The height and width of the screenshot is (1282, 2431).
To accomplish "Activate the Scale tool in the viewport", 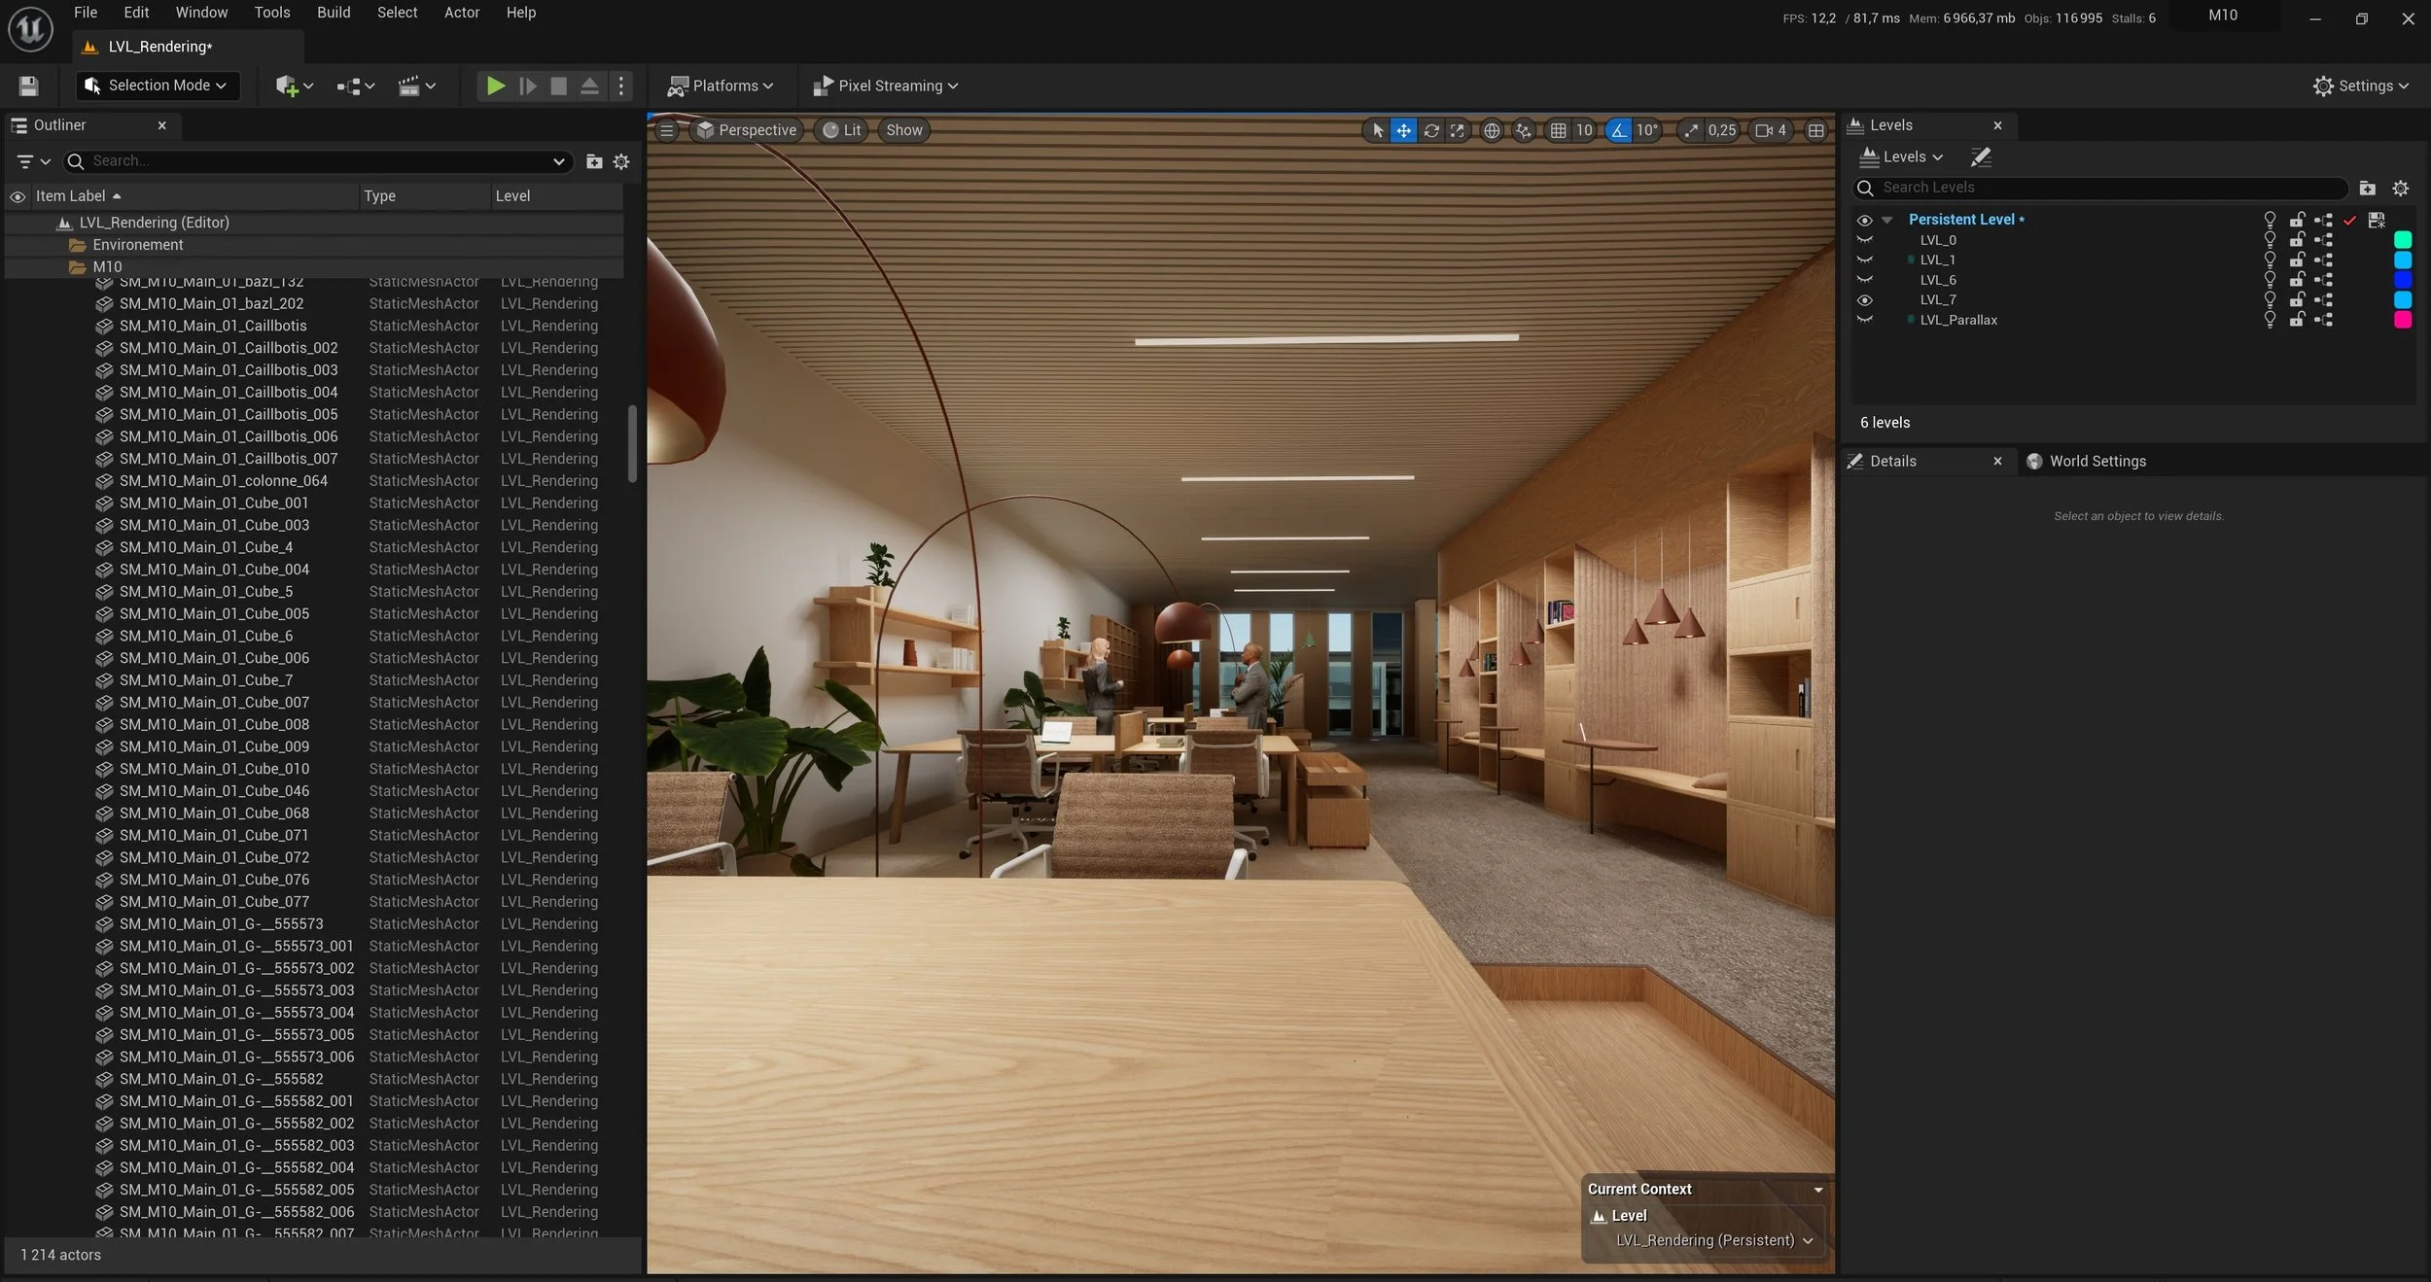I will pyautogui.click(x=1457, y=130).
